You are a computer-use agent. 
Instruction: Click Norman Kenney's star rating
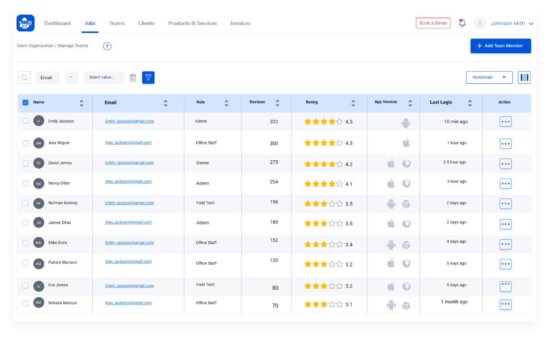(323, 204)
